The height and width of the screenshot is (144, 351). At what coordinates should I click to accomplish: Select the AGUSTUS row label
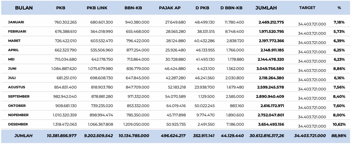pos(16,87)
